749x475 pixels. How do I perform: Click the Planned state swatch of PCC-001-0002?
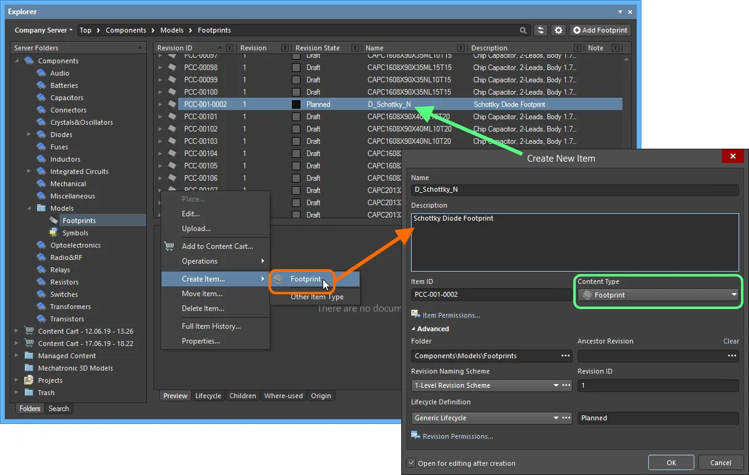[x=296, y=104]
